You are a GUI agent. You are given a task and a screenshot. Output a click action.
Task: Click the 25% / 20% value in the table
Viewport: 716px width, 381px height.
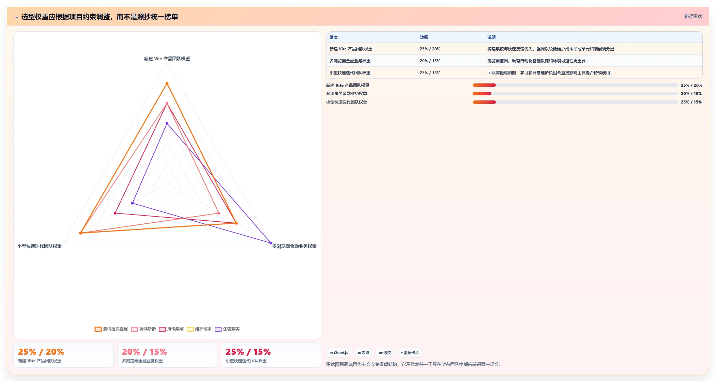(x=430, y=49)
